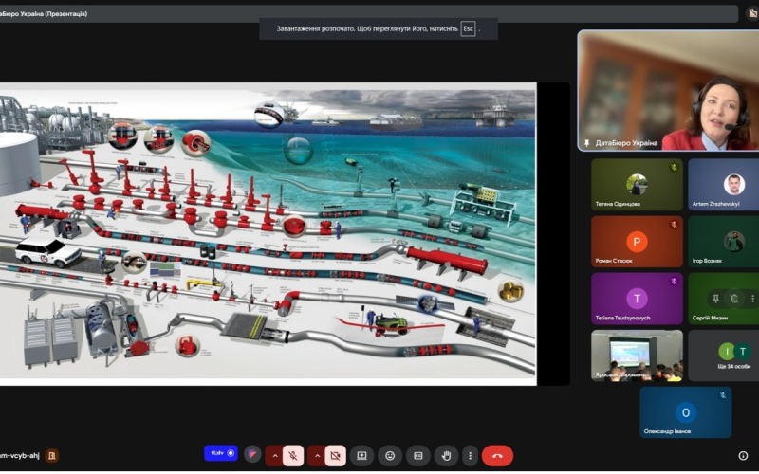The image size is (759, 474).
Task: Expand video settings arrow beside camera
Action: [315, 456]
